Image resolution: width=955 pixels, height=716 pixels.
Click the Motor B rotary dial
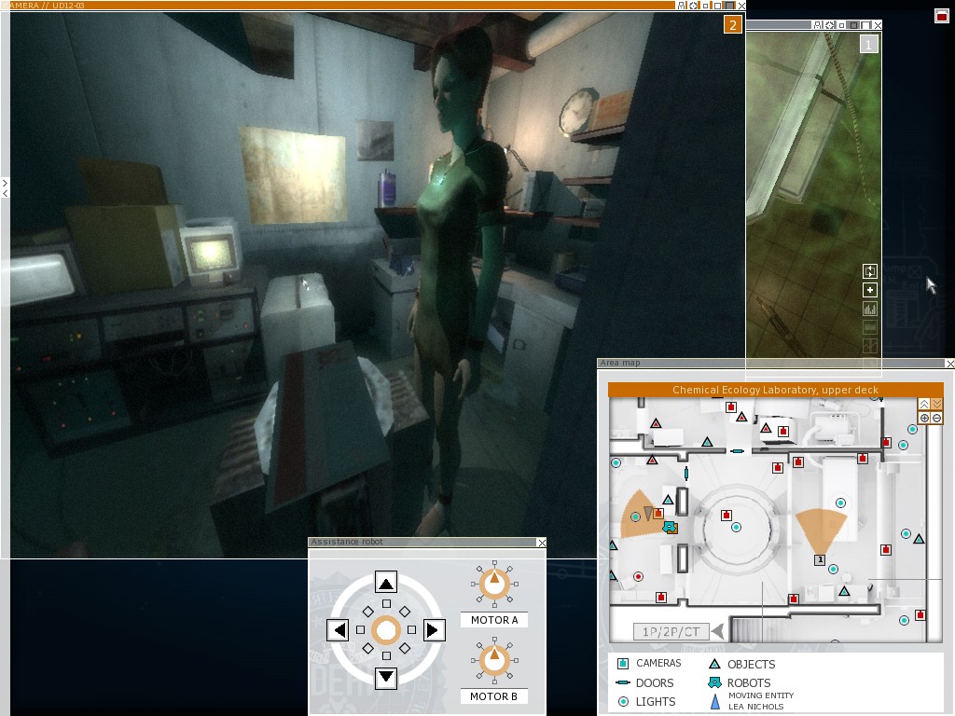coord(494,661)
